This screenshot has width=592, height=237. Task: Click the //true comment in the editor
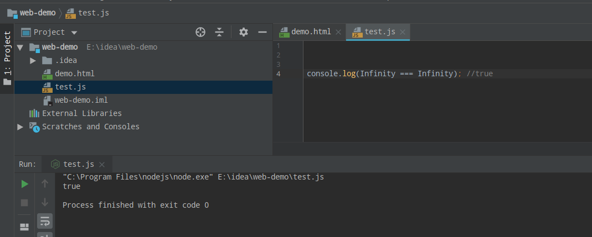[480, 74]
